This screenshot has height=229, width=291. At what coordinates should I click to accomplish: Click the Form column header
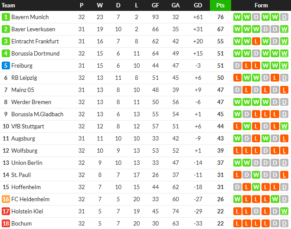coord(261,5)
